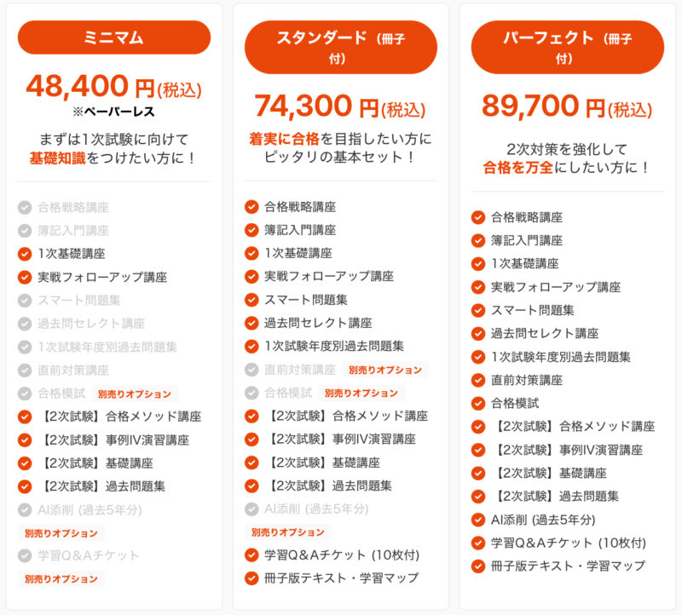Choose the スタンダード (冊子付) plan header
The width and height of the screenshot is (682, 615).
tap(341, 47)
